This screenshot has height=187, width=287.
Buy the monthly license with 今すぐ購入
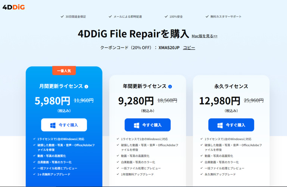pyautogui.click(x=64, y=125)
